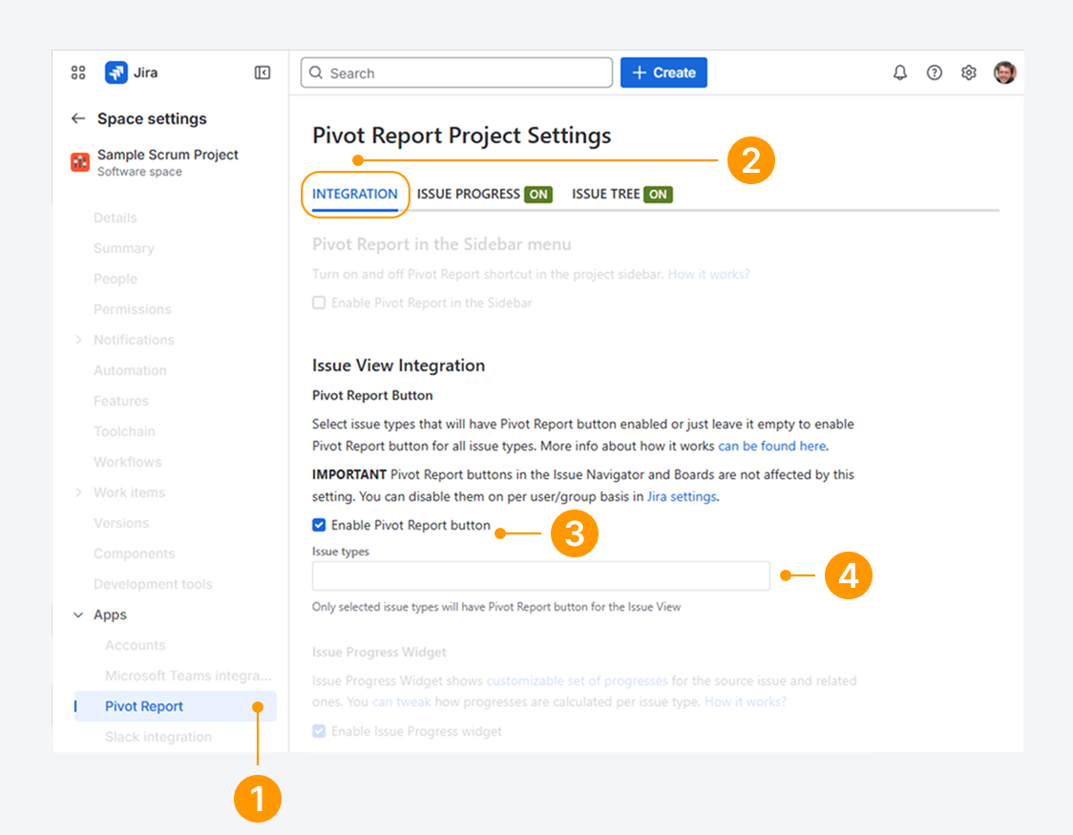This screenshot has width=1073, height=835.
Task: Click the Sample Scrum Project name
Action: 168,155
